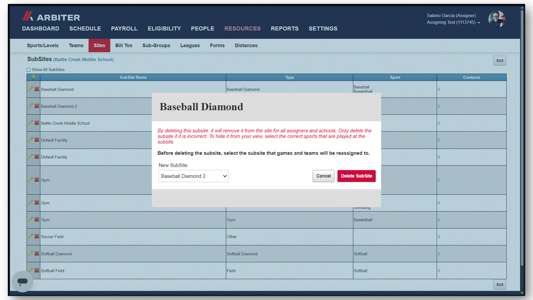533x300 pixels.
Task: Click the green add subsite plus icon
Action: pos(33,77)
